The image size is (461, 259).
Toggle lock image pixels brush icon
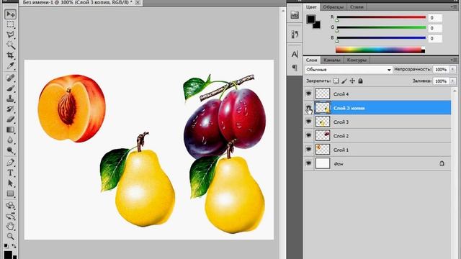click(x=344, y=81)
